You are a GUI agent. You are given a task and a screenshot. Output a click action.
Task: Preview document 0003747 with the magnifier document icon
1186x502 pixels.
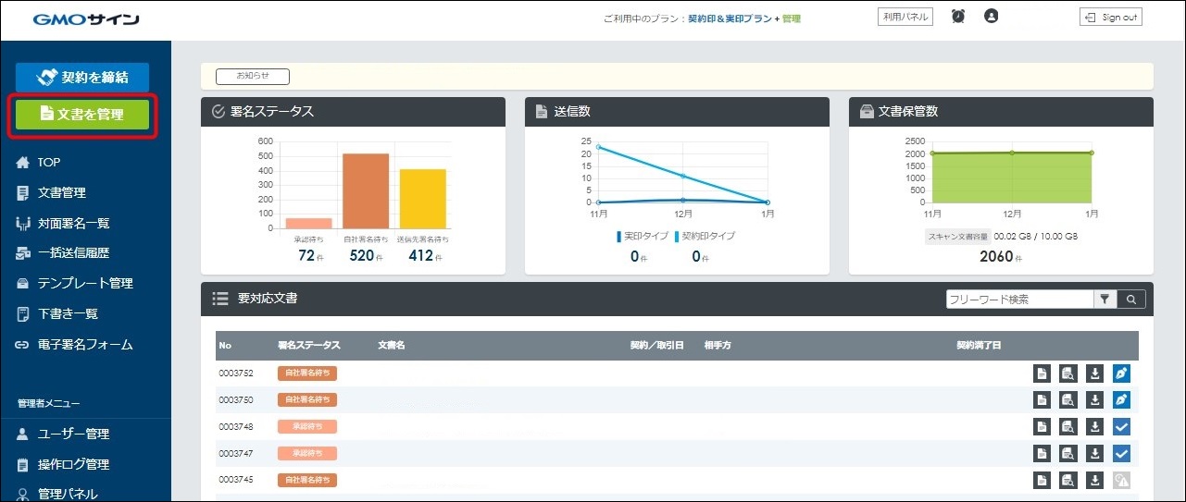(x=1068, y=454)
